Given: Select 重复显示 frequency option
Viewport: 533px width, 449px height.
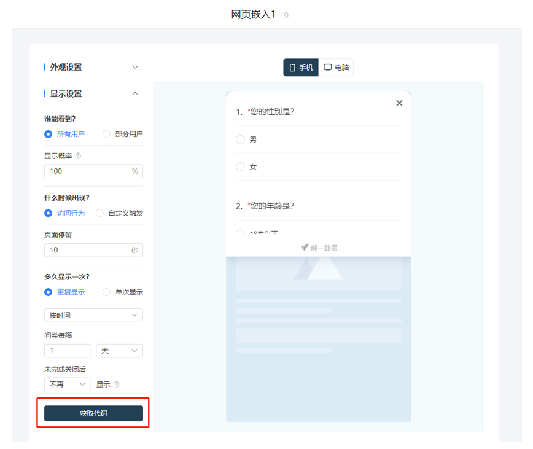Looking at the screenshot, I should click(64, 292).
